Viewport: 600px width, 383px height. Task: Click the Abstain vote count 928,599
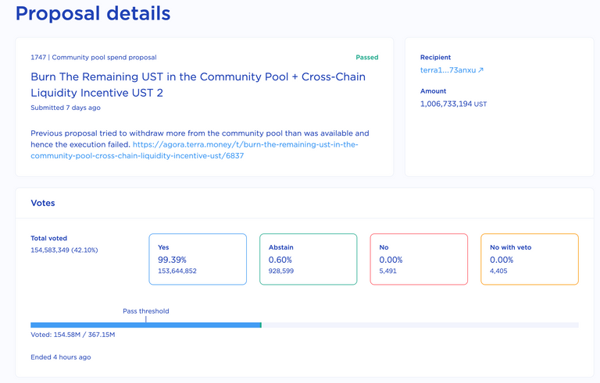click(281, 271)
